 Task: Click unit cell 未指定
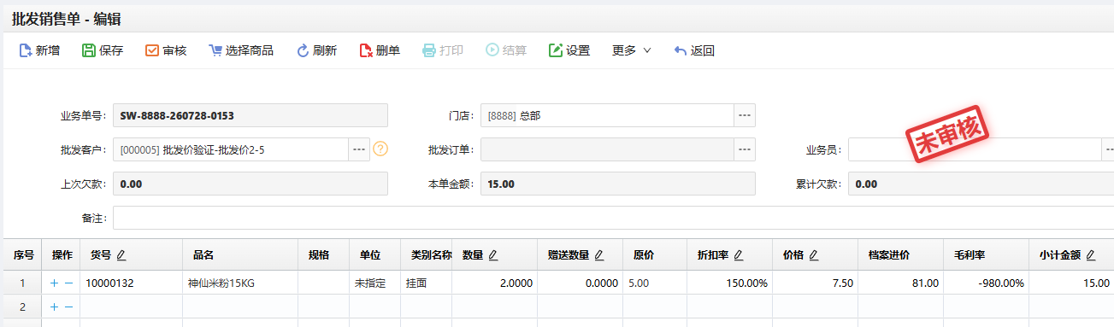pyautogui.click(x=375, y=283)
